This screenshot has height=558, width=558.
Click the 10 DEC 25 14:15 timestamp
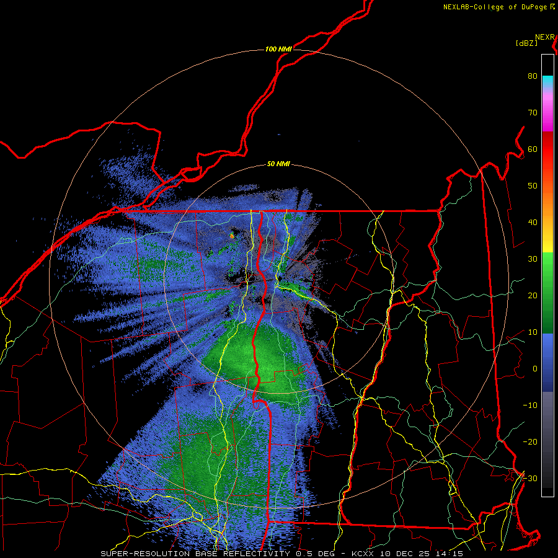tap(422, 554)
